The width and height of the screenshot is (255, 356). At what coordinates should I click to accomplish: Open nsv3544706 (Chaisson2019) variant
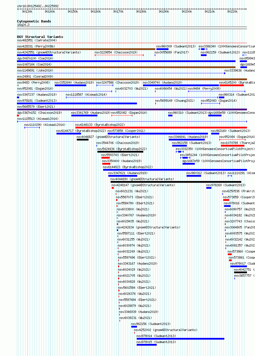118,143
